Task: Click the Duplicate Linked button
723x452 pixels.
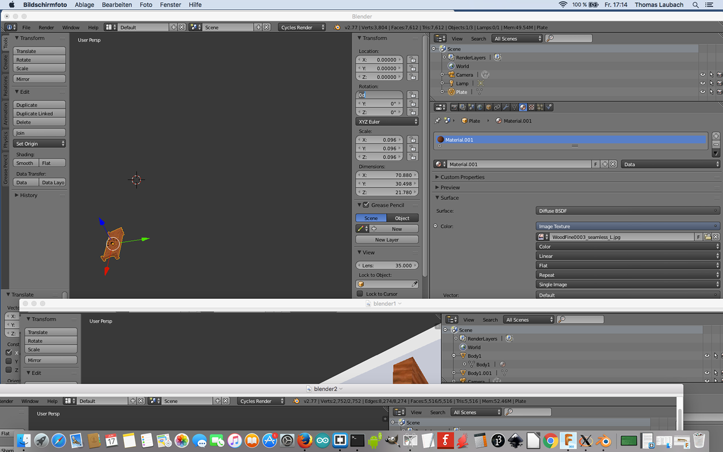Action: point(40,114)
